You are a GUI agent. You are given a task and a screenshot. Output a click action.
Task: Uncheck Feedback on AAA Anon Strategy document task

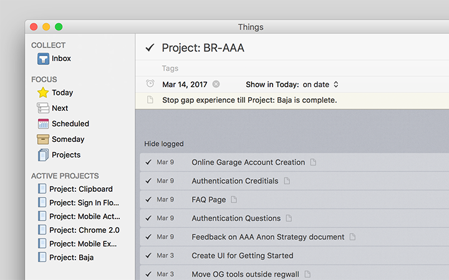pyautogui.click(x=148, y=237)
